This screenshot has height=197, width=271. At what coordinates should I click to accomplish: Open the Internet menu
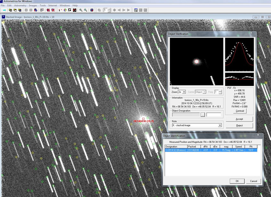[x=53, y=5]
